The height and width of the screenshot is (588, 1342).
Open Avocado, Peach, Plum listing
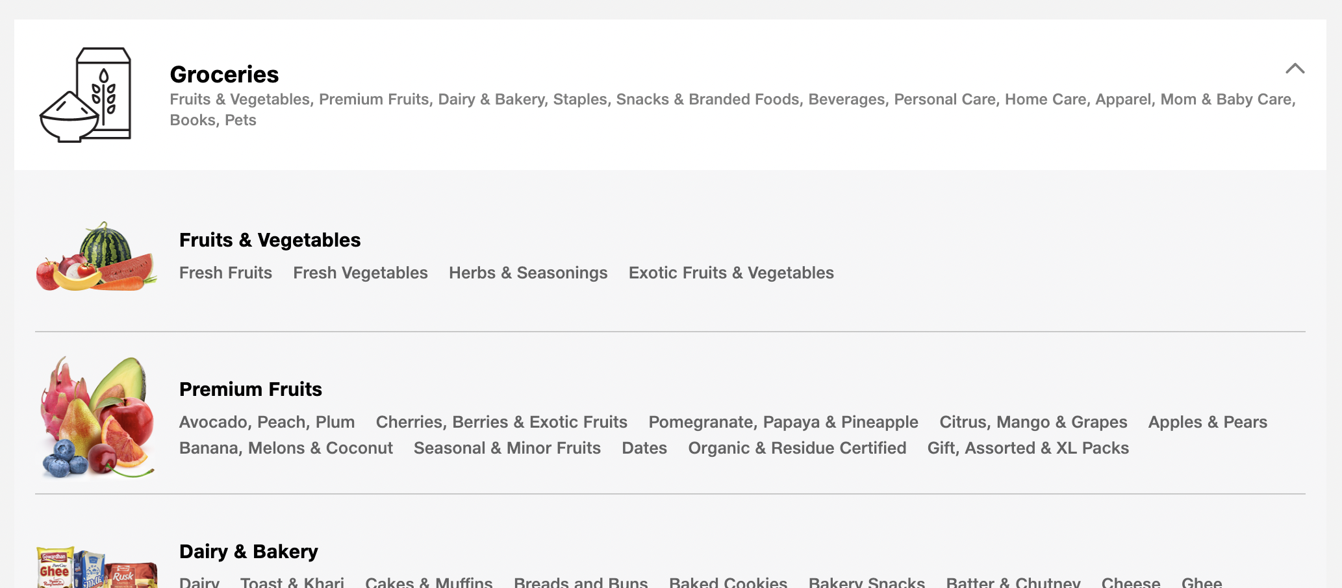(266, 422)
